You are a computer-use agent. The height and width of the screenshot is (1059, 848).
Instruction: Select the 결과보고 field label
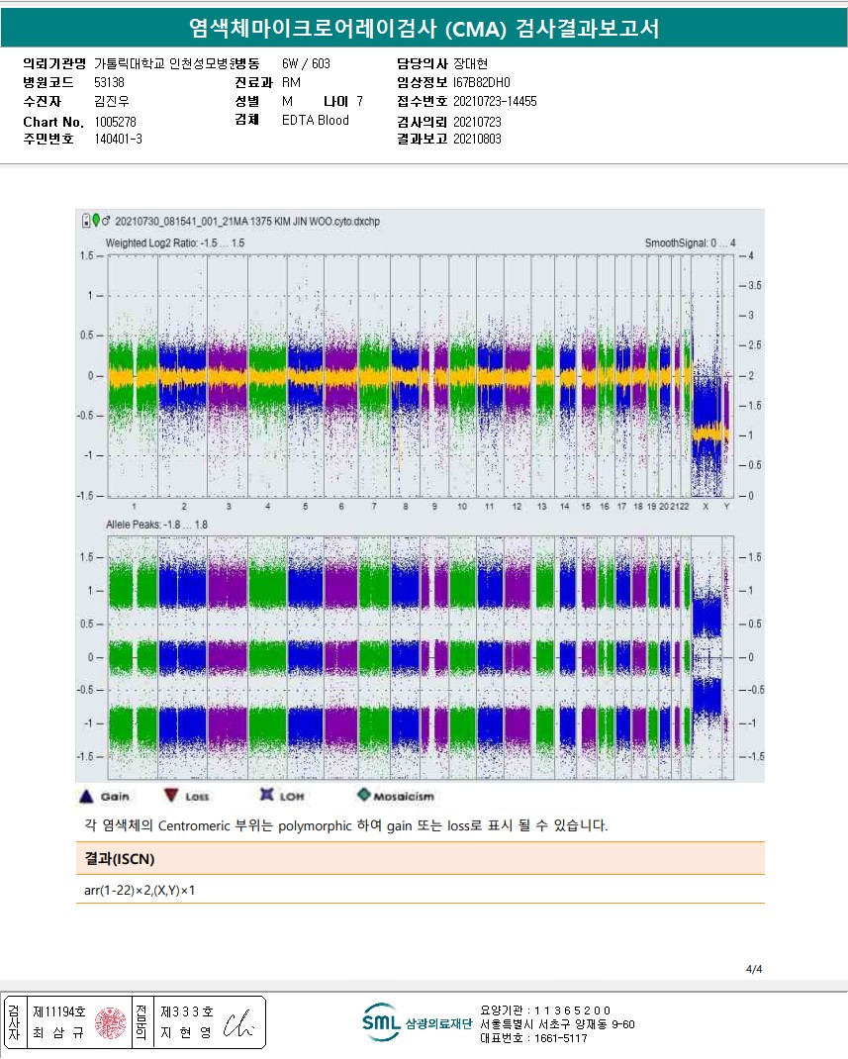coord(422,140)
